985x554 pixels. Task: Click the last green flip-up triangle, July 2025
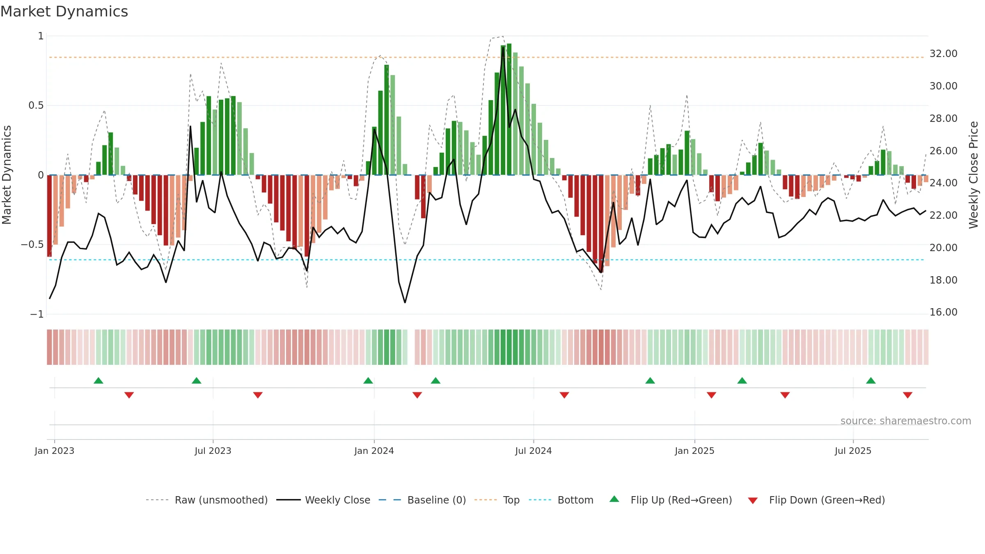click(x=871, y=380)
